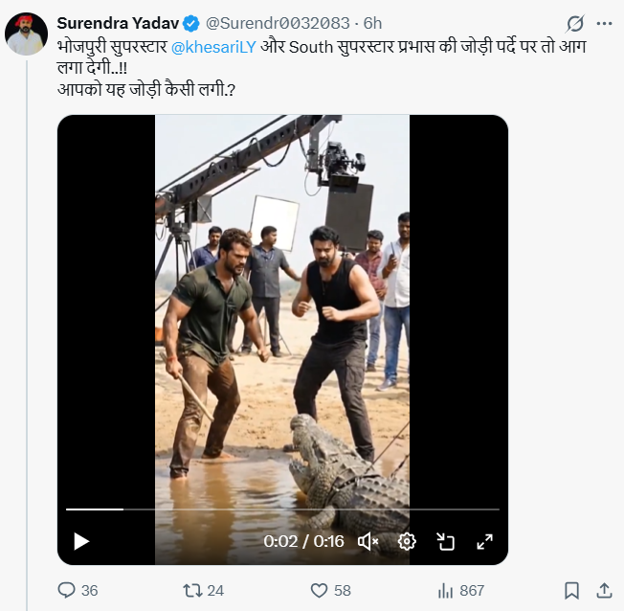Viewport: 624px width, 611px height.
Task: Unmute the video sound
Action: point(368,541)
